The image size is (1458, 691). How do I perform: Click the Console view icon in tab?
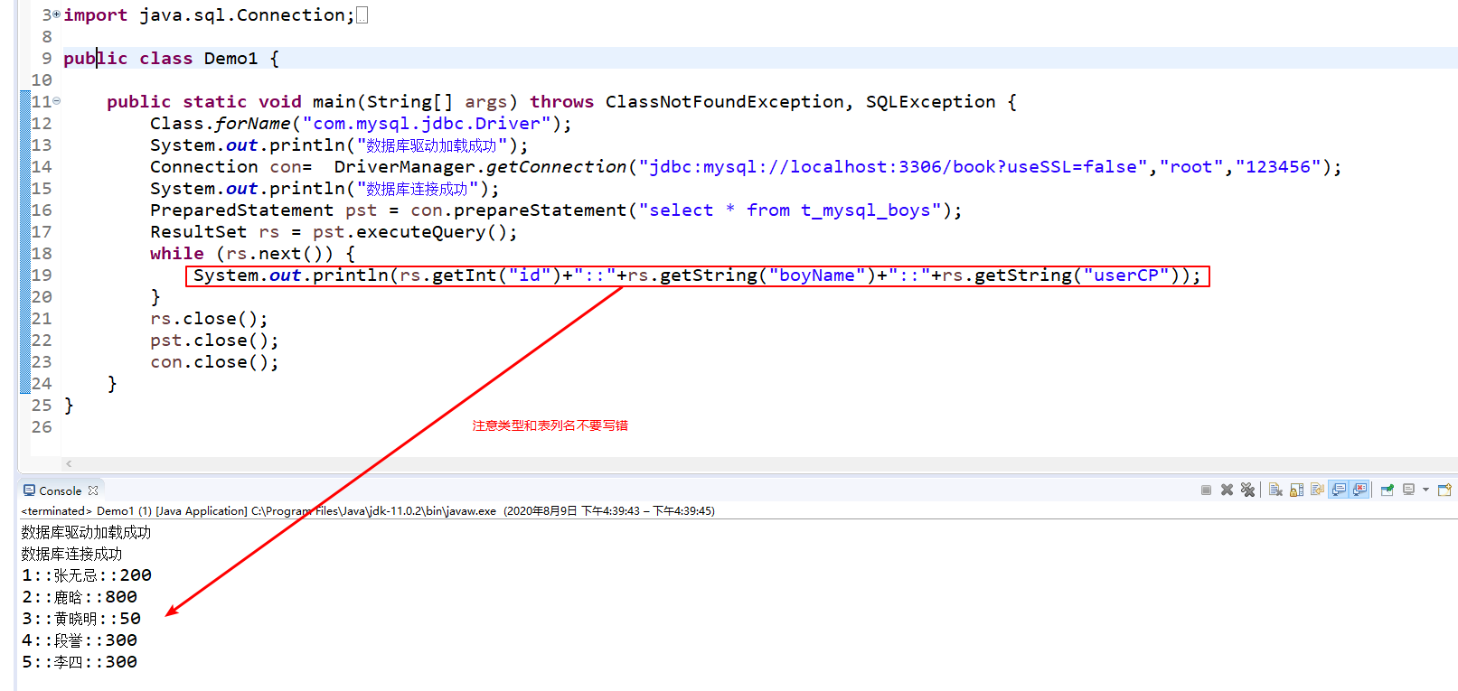click(29, 490)
